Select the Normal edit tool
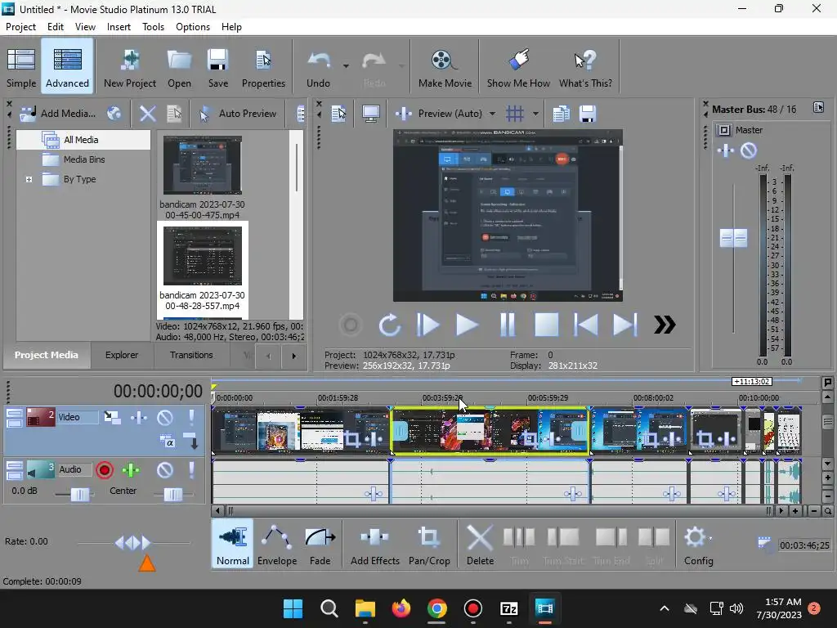The width and height of the screenshot is (837, 628). 233,545
